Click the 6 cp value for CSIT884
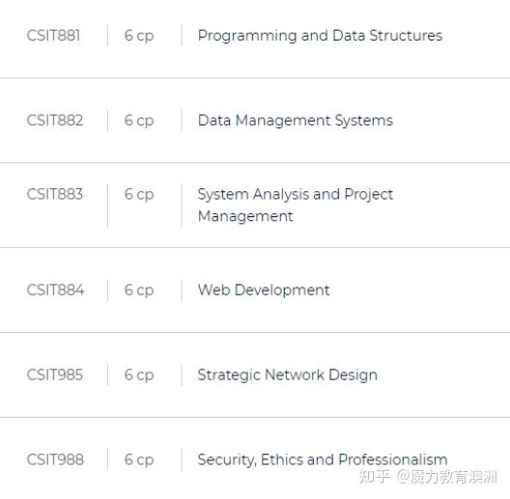The width and height of the screenshot is (510, 499). [x=139, y=290]
